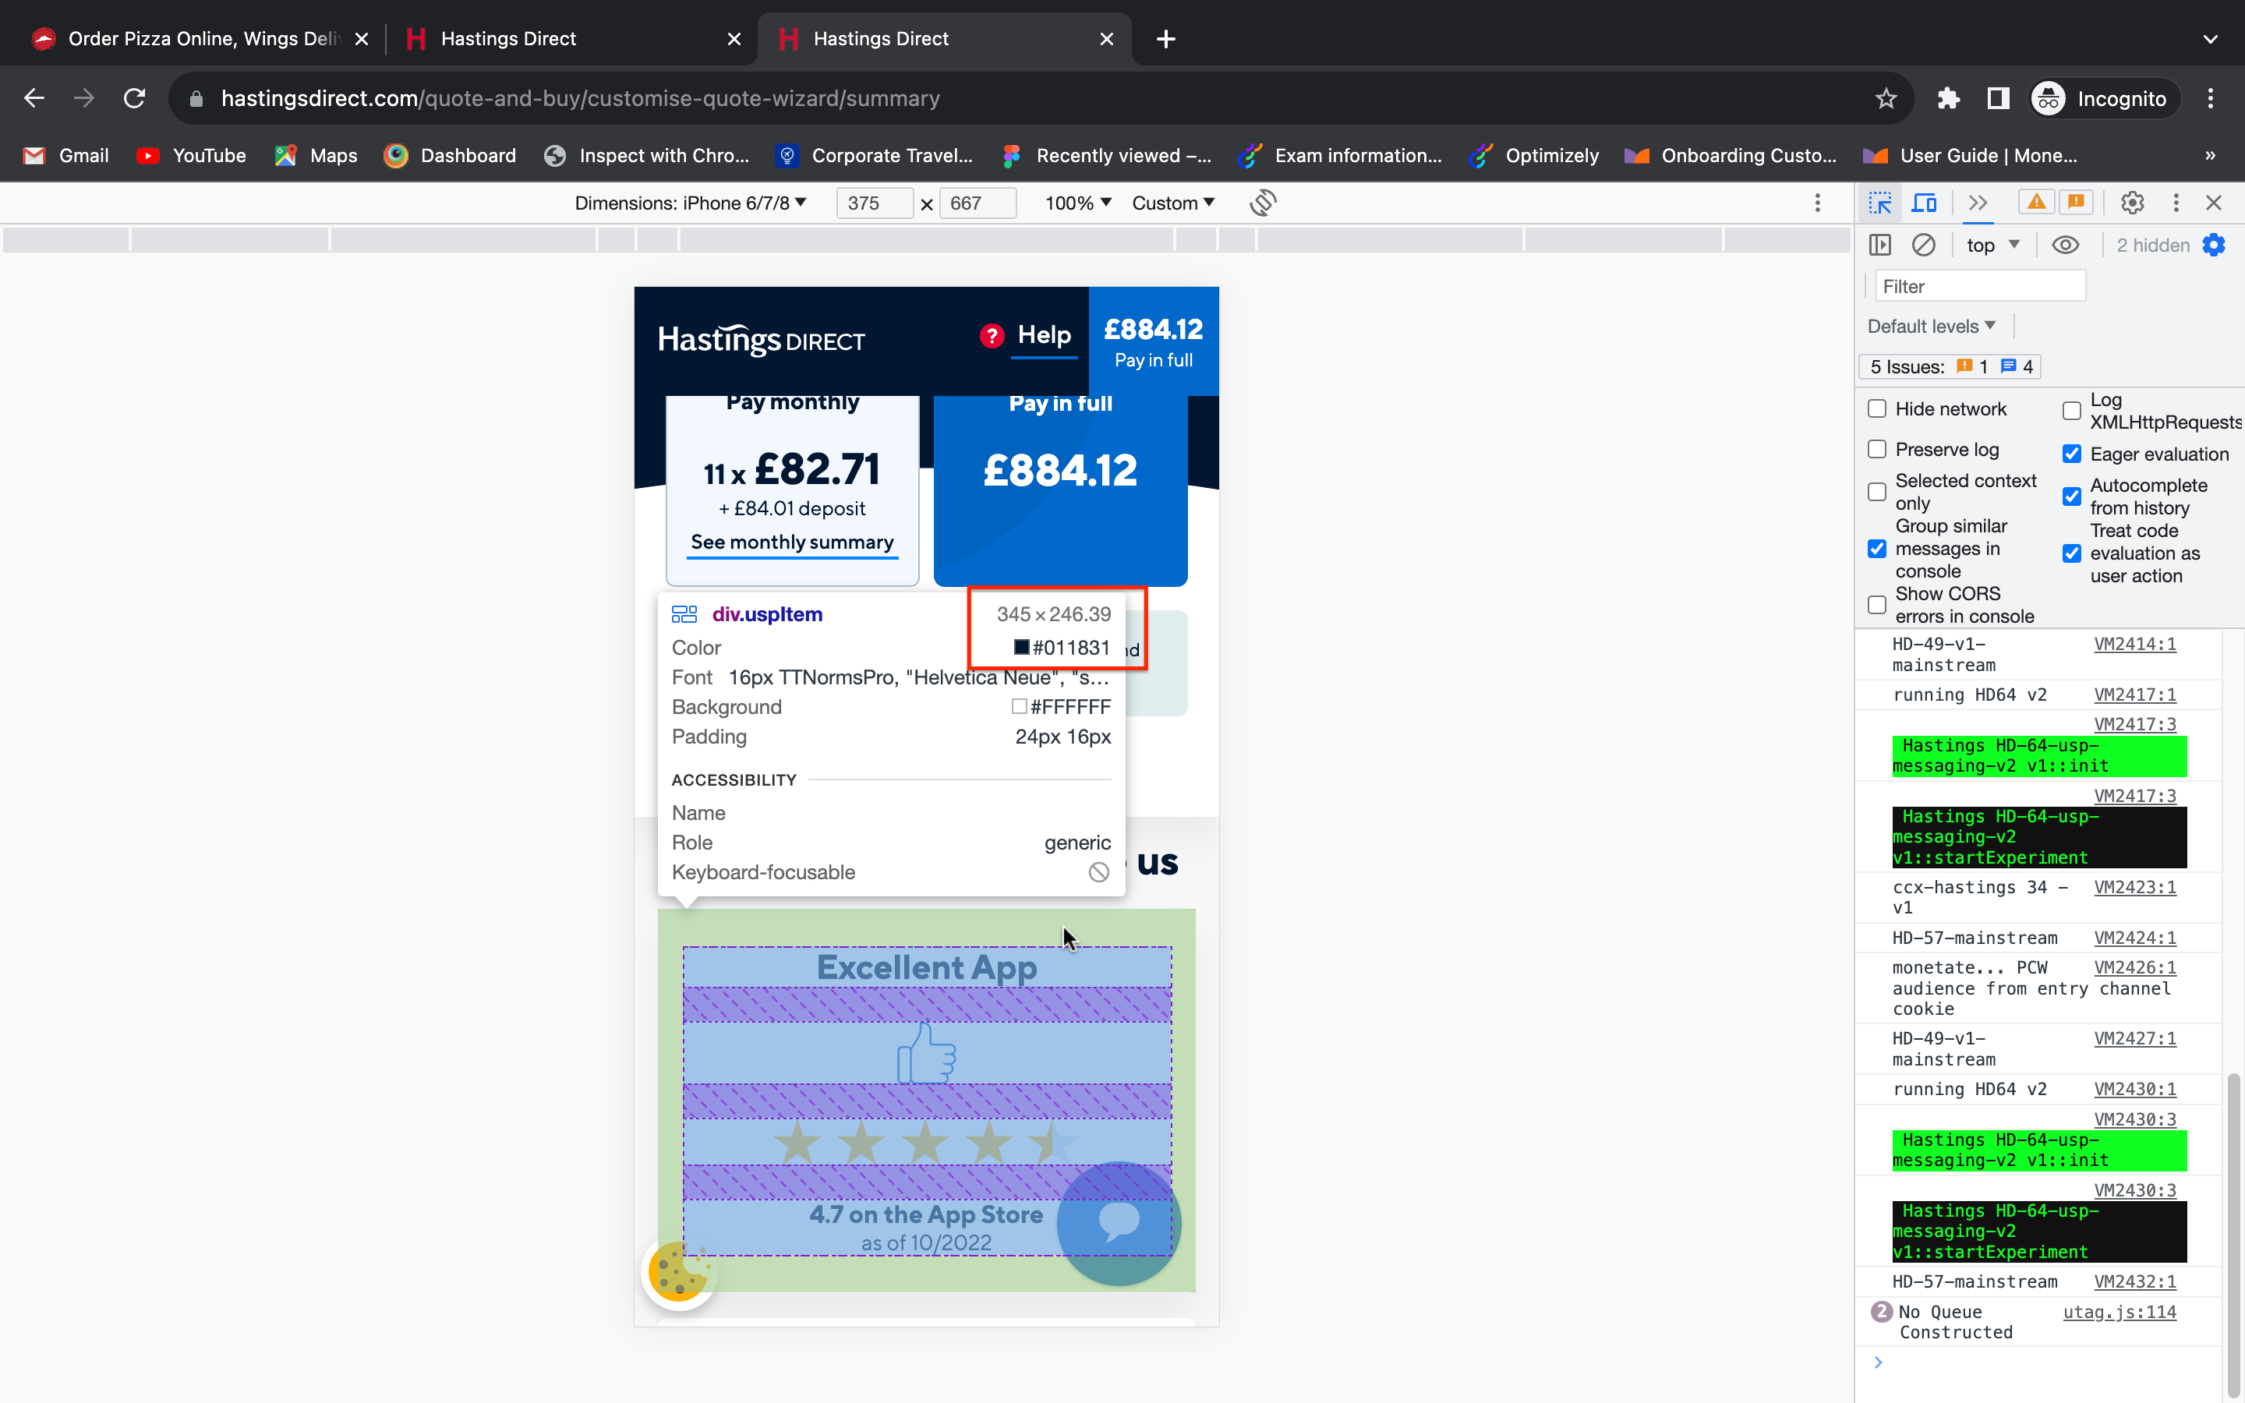Click See monthly summary link
Viewport: 2245px width, 1403px height.
pyautogui.click(x=792, y=542)
